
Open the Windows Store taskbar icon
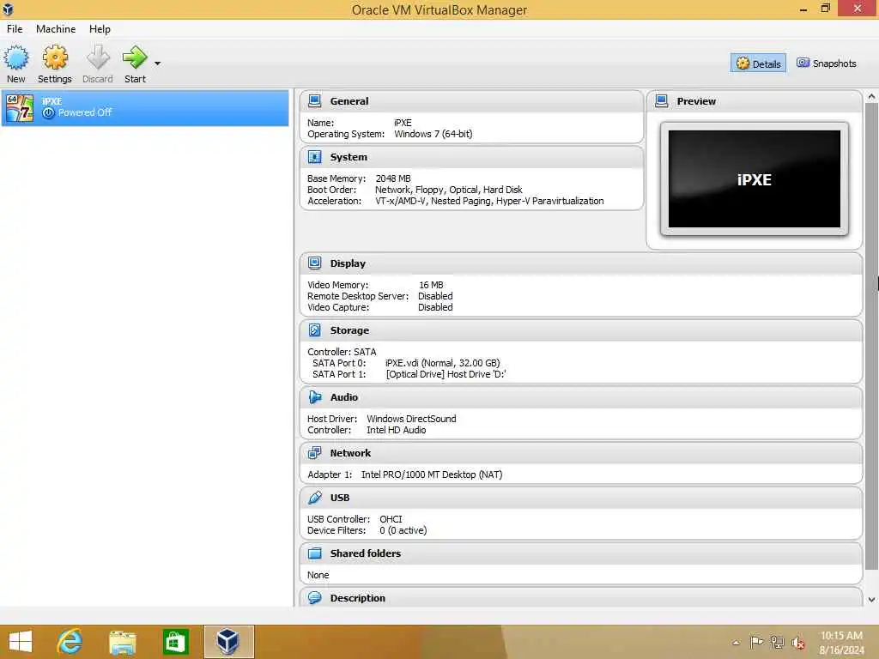[x=175, y=642]
